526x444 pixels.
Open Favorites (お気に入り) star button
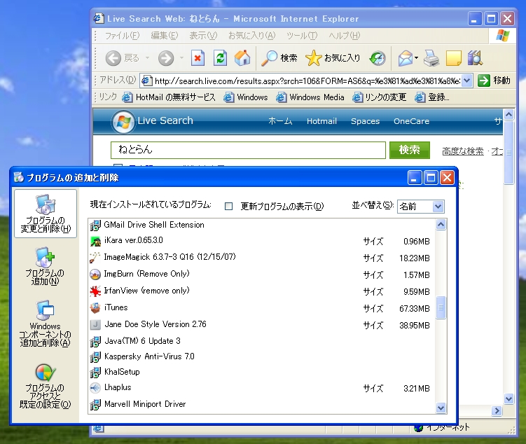pyautogui.click(x=333, y=58)
